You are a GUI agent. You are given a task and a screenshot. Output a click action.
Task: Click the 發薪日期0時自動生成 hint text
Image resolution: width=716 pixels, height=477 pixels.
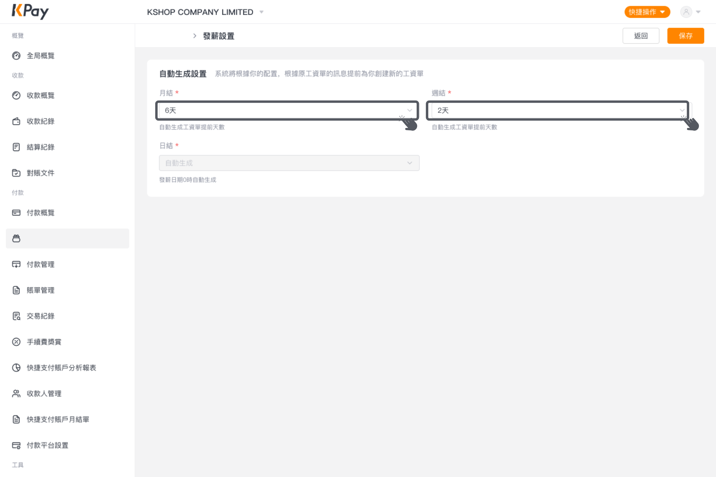point(188,180)
